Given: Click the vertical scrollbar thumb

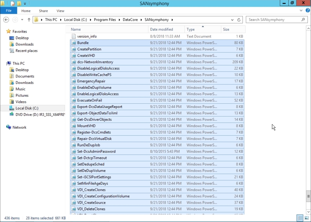Looking at the screenshot, I should click(x=308, y=196).
